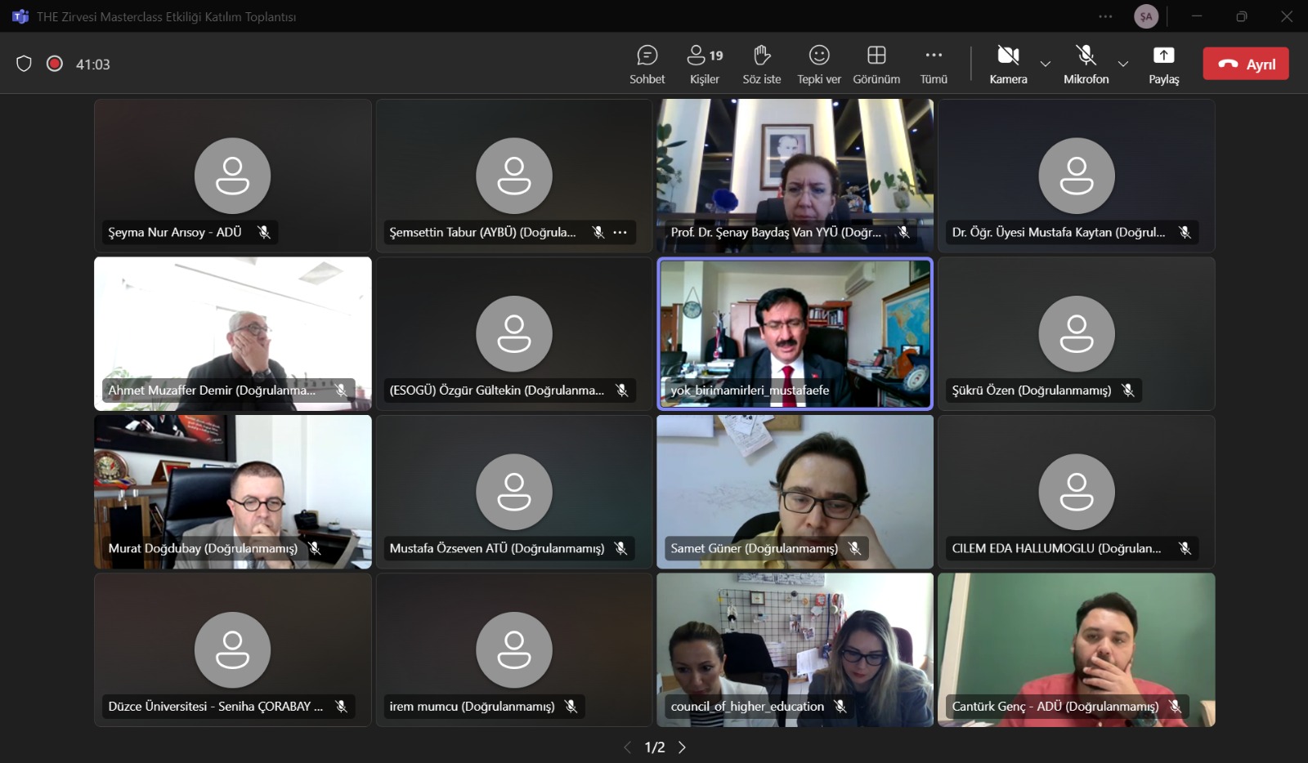Click Murat Doğdubay name label
Viewport: 1308px width, 763px height.
click(x=203, y=548)
